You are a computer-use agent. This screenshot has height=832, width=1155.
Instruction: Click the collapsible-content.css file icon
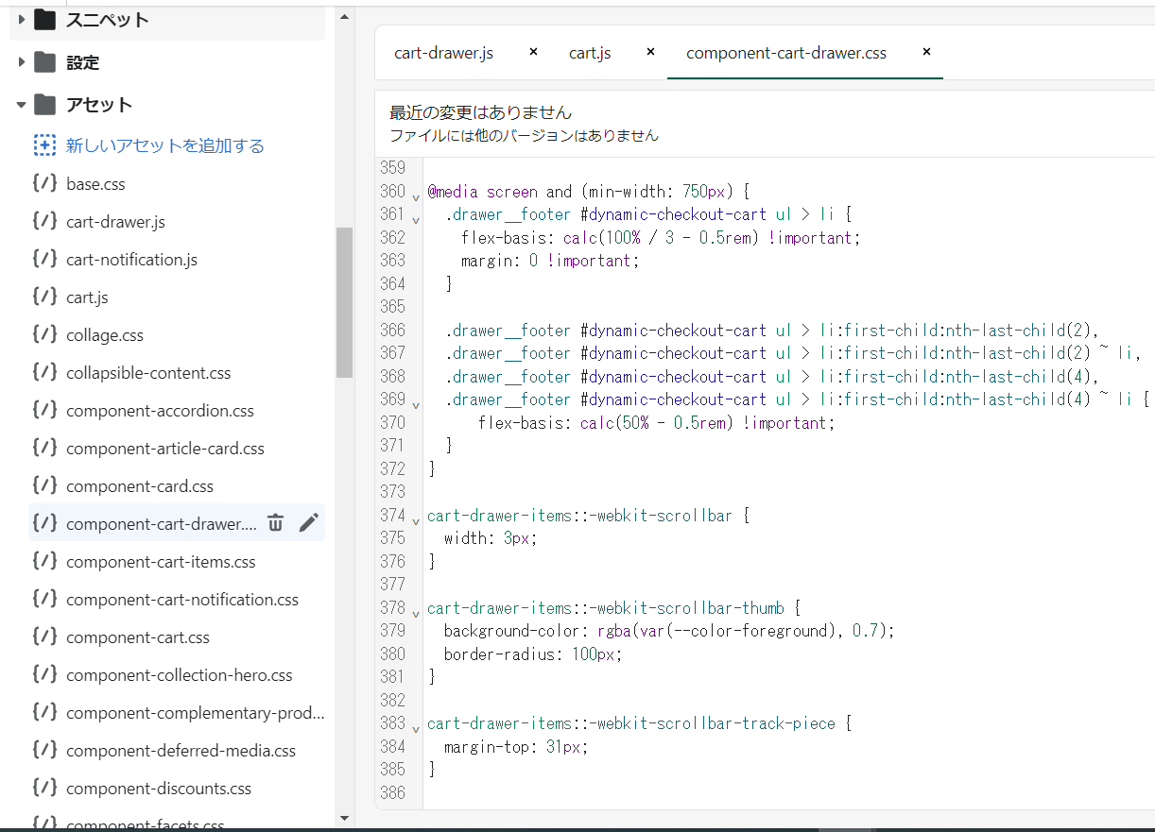(44, 372)
